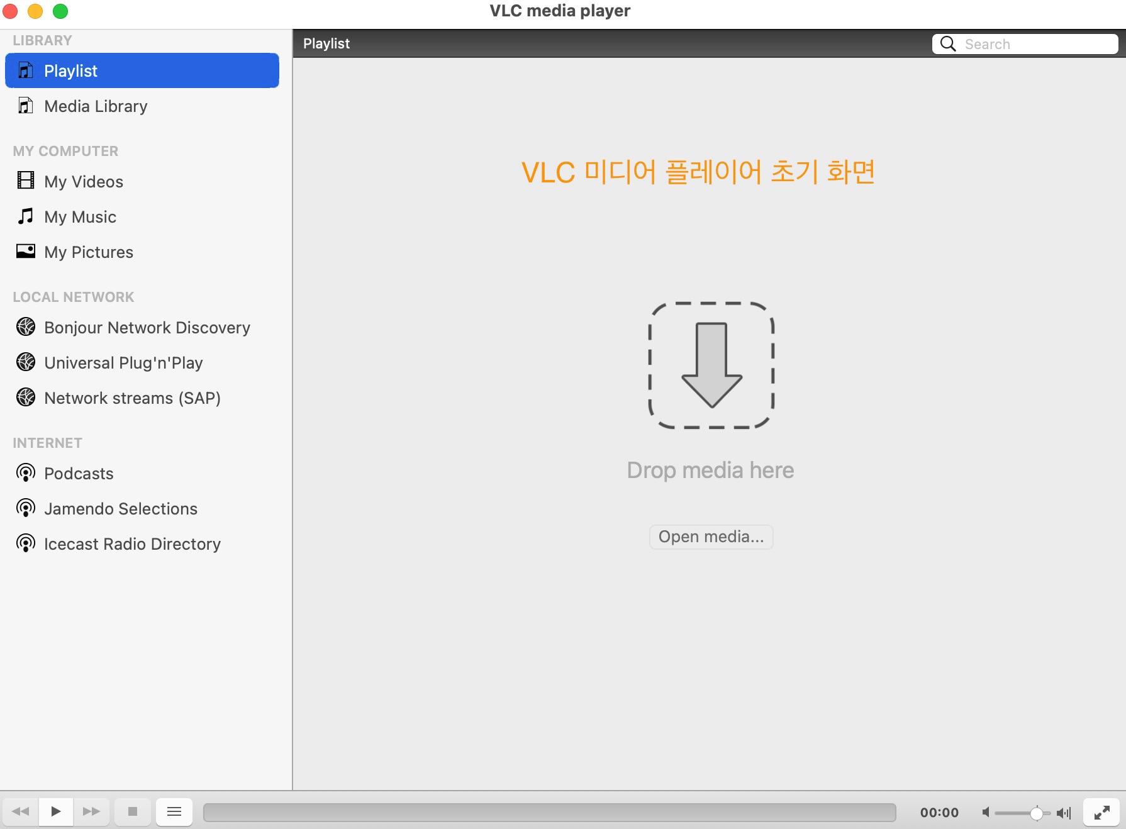The height and width of the screenshot is (829, 1126).
Task: Select Network streams (SAP)
Action: [142, 398]
